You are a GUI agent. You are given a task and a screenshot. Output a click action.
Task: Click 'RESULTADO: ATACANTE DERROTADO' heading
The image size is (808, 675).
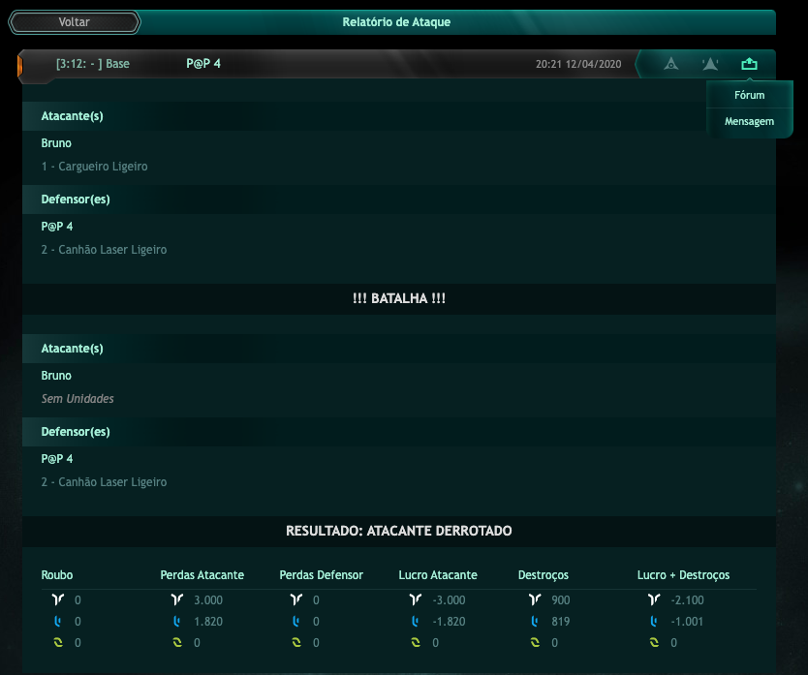(399, 531)
